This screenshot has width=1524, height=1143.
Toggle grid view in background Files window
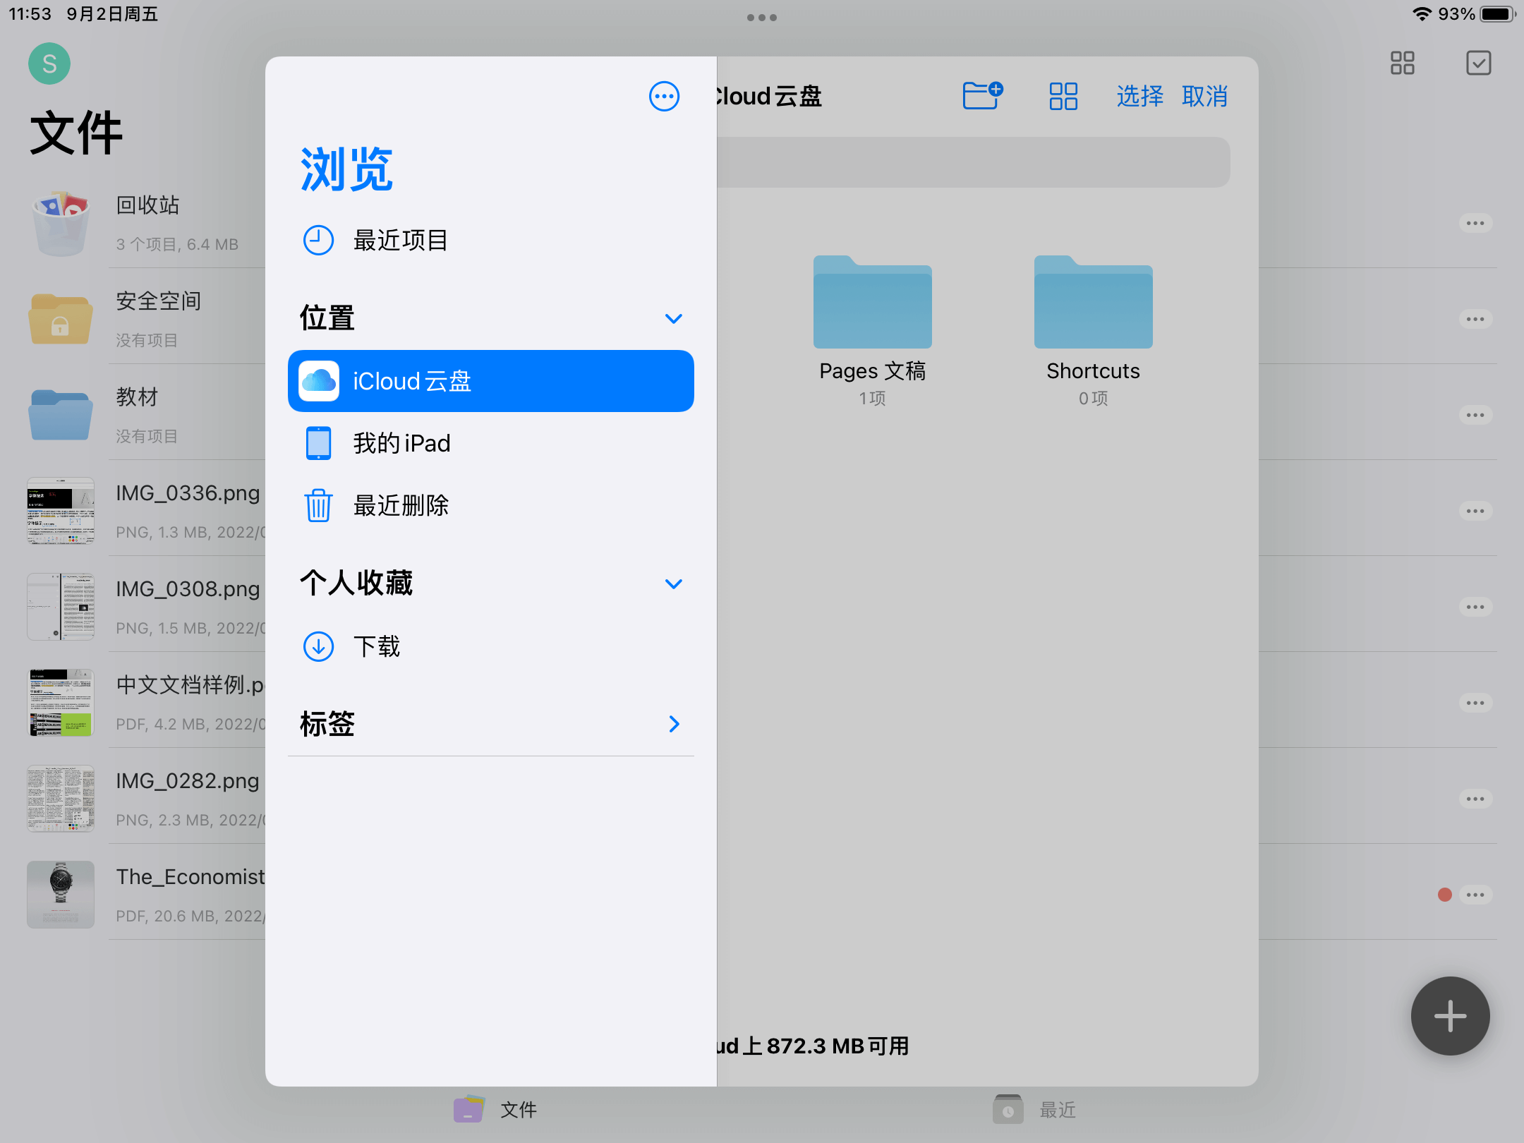coord(1403,63)
